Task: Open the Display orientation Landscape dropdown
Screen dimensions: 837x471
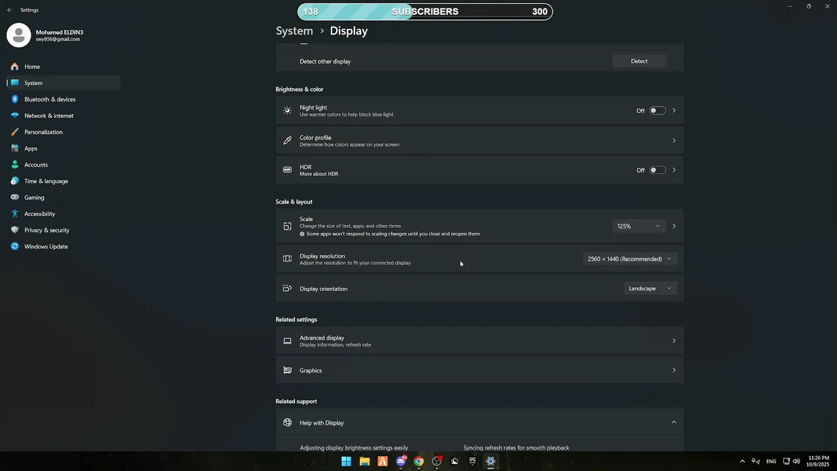Action: click(x=650, y=288)
